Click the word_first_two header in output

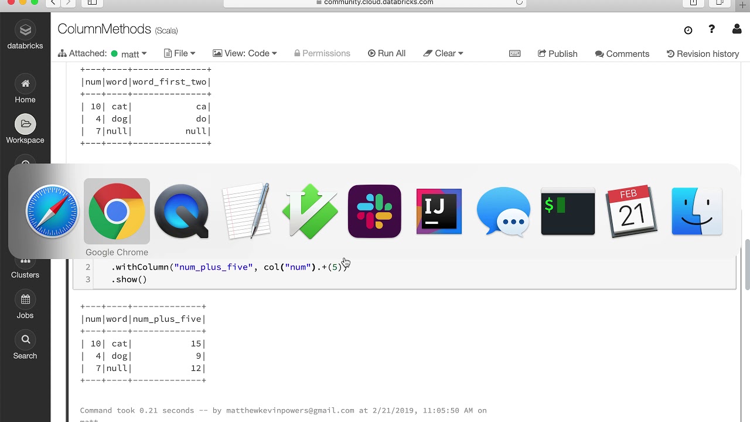coord(171,82)
